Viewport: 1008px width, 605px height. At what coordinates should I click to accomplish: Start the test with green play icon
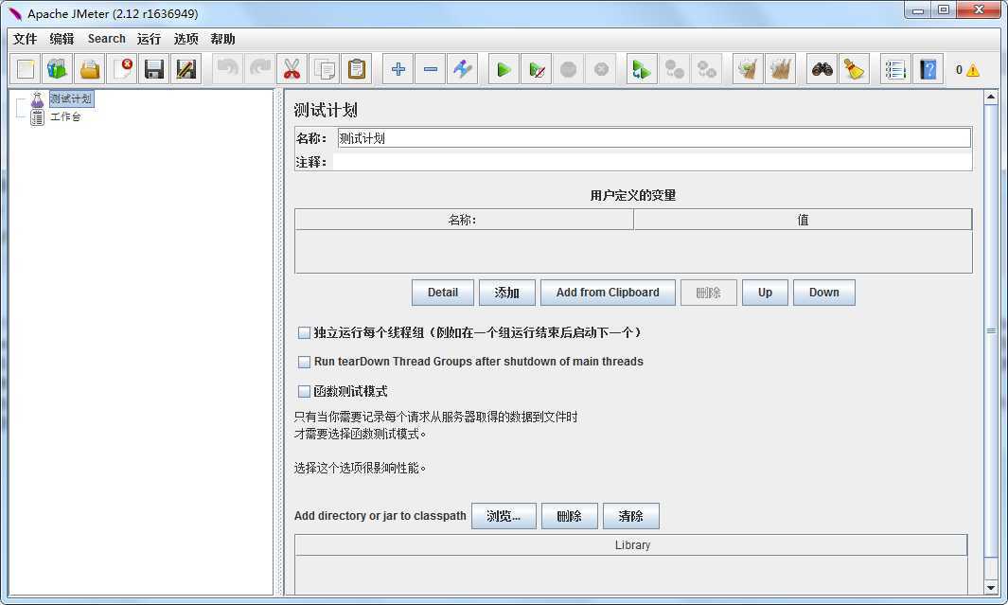tap(504, 69)
